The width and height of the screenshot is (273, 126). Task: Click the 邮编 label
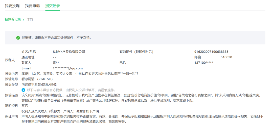[x=198, y=57]
